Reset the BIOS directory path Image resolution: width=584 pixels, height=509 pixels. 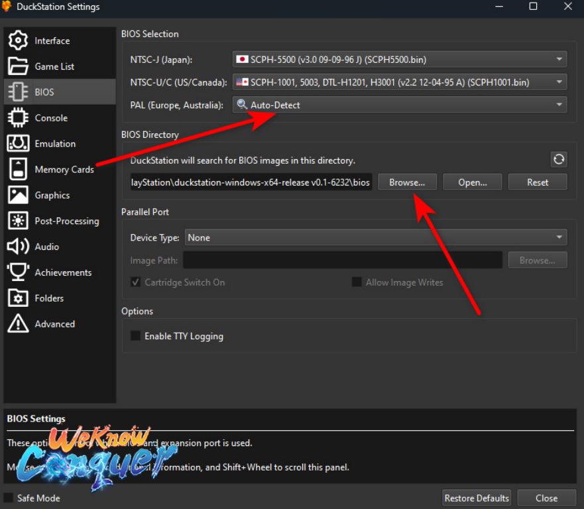pos(538,182)
